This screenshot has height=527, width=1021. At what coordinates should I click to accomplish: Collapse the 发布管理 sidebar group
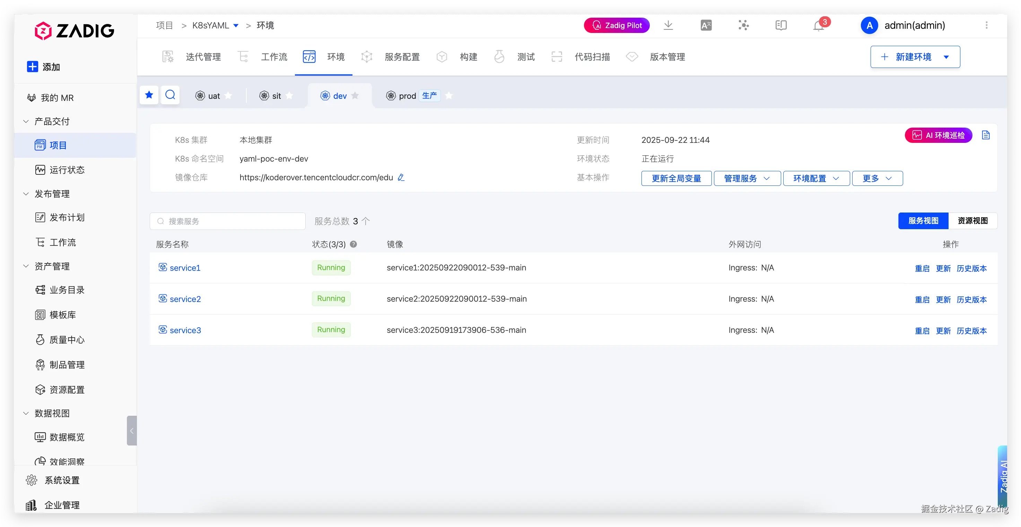[26, 194]
